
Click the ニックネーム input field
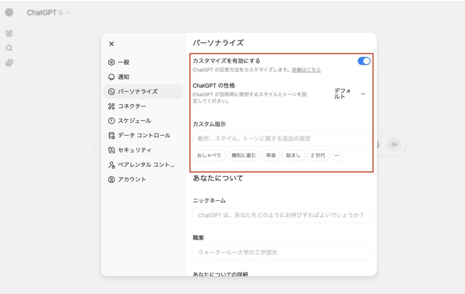pos(281,215)
